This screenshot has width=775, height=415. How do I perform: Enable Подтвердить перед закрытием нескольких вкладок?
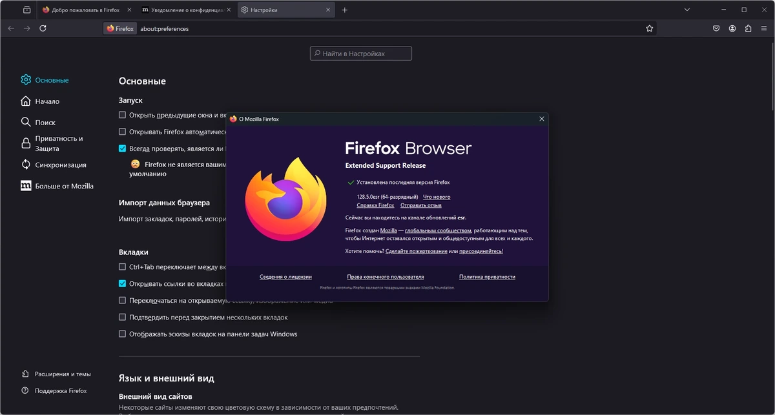coord(123,317)
